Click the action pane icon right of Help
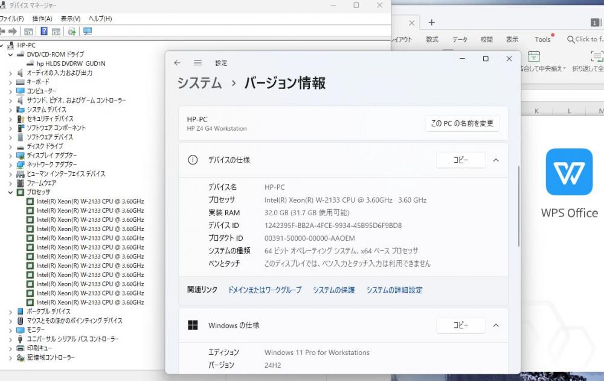The image size is (604, 381). click(x=56, y=31)
